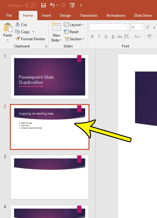Switch to the Slide Show tab
This screenshot has width=157, height=218.
[x=143, y=15]
